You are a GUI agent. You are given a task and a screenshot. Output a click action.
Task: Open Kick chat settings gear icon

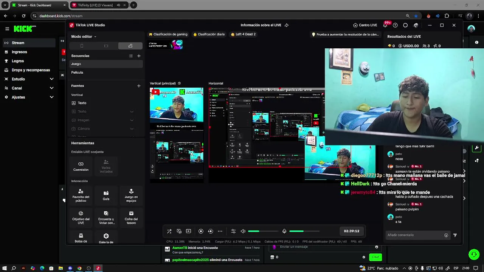(364, 257)
